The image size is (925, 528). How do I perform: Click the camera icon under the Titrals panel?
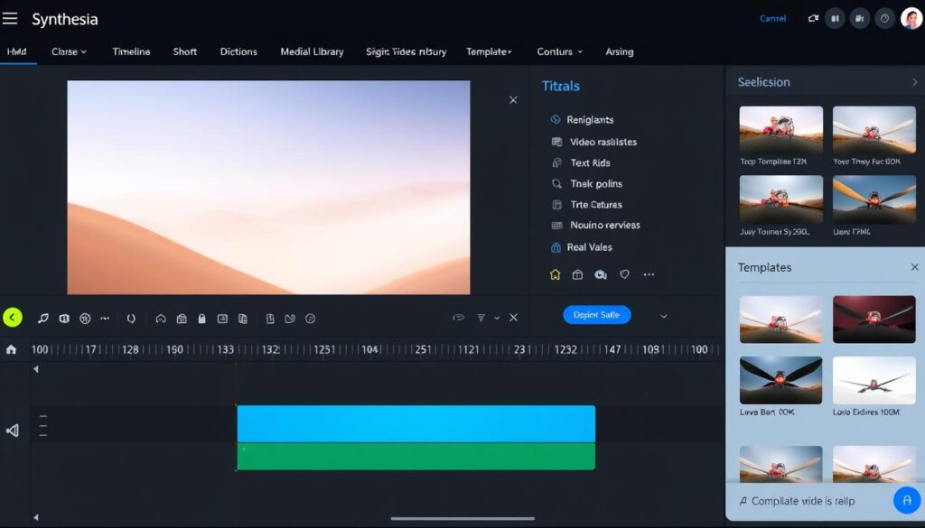pos(600,274)
